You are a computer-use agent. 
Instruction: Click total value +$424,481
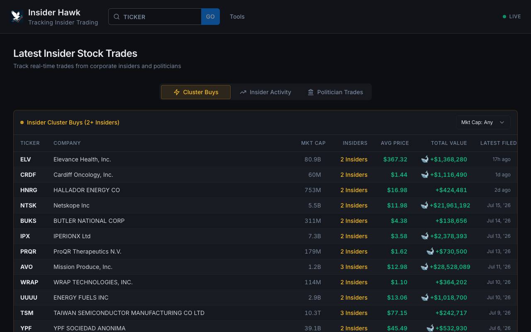[x=451, y=190]
